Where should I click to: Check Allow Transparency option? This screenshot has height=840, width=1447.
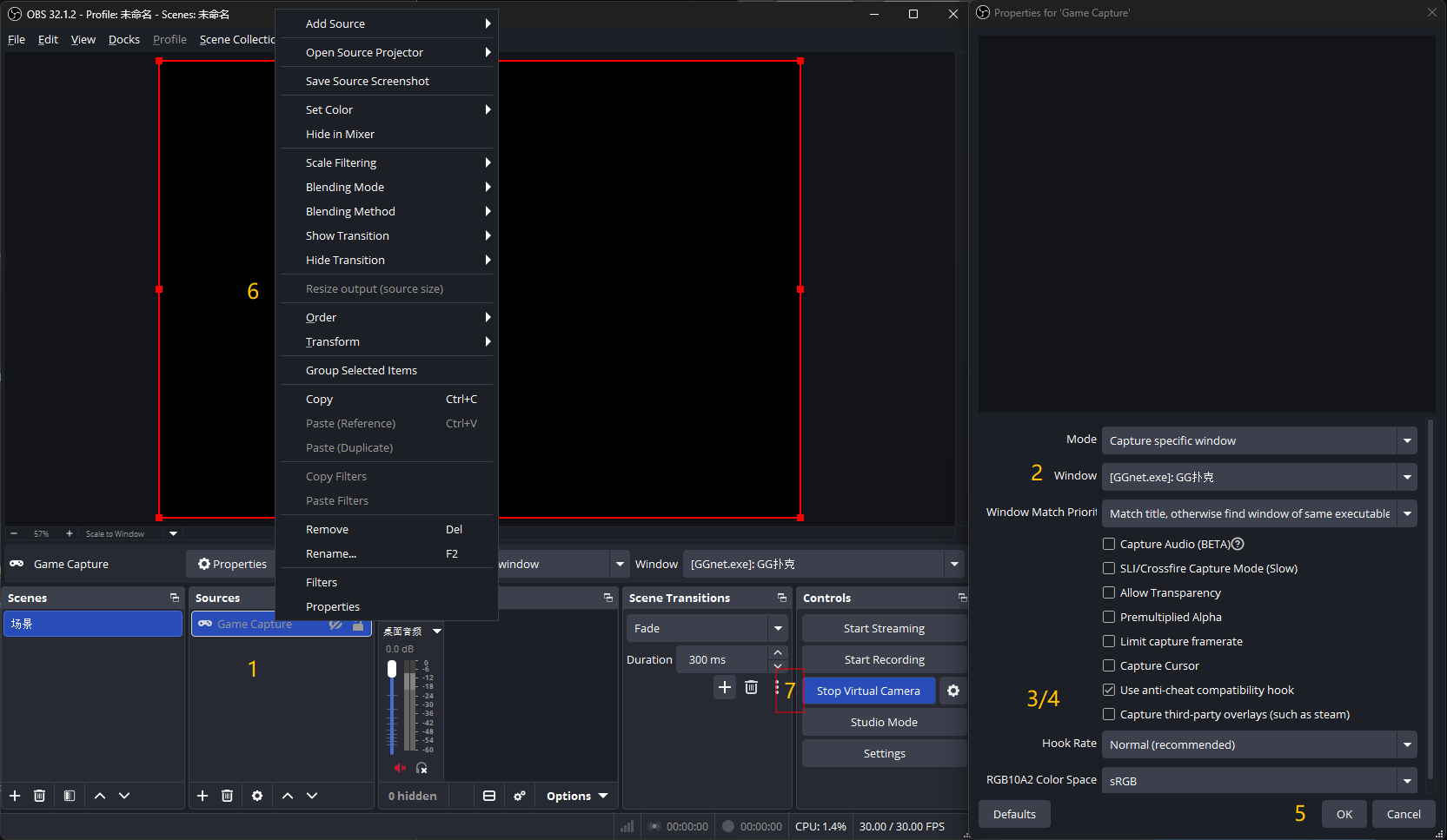pos(1109,592)
